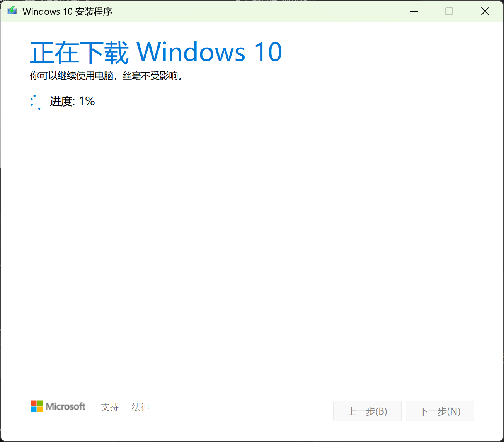Click the spinning progress indicator dots
The width and height of the screenshot is (504, 442).
coord(36,102)
